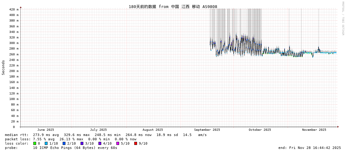Click the magenta 5/10 loss swatch
This screenshot has width=346, height=152.
pyautogui.click(x=118, y=143)
